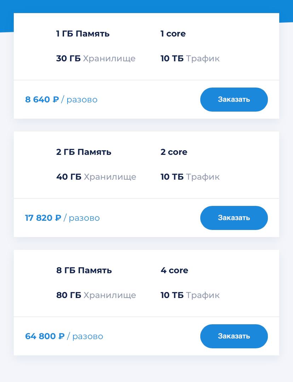Select the 1 ГБ Память spec text
Image resolution: width=293 pixels, height=382 pixels.
(x=83, y=34)
